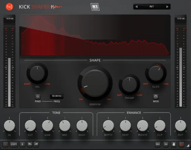
Task: Click the large DEBOOM knob
Action: (x=95, y=83)
